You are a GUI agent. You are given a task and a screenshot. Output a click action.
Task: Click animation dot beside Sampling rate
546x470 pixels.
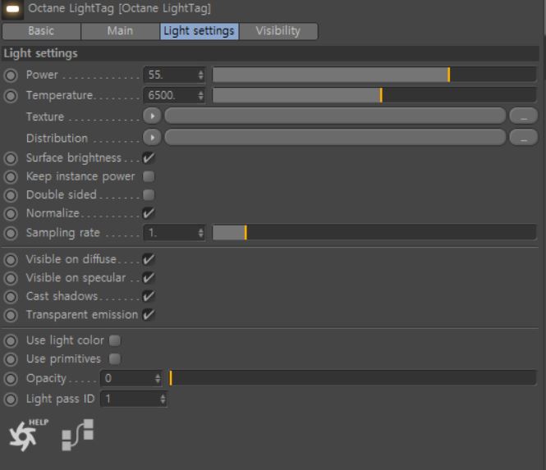[x=11, y=233]
